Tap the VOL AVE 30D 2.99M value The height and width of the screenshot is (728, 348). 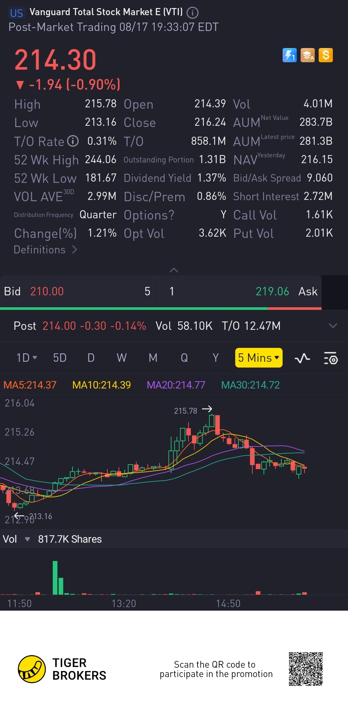click(102, 196)
